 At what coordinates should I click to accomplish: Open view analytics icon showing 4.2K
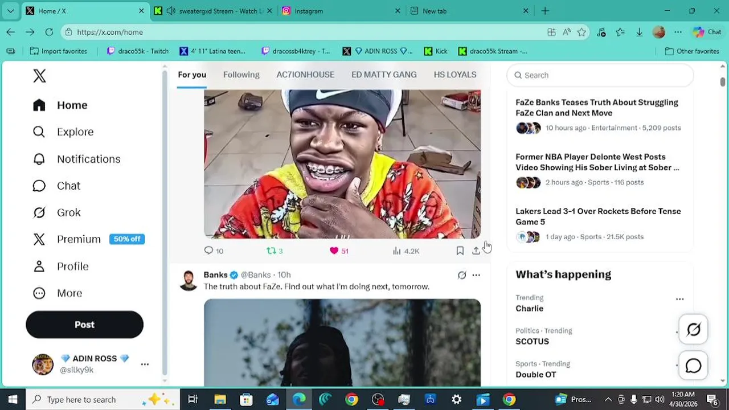(x=397, y=251)
